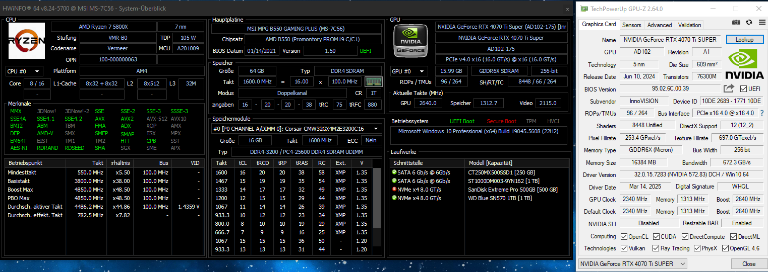Screen dimensions: 768x272
Task: Click the Driver Version field in GPU-Z
Action: [x=692, y=174]
